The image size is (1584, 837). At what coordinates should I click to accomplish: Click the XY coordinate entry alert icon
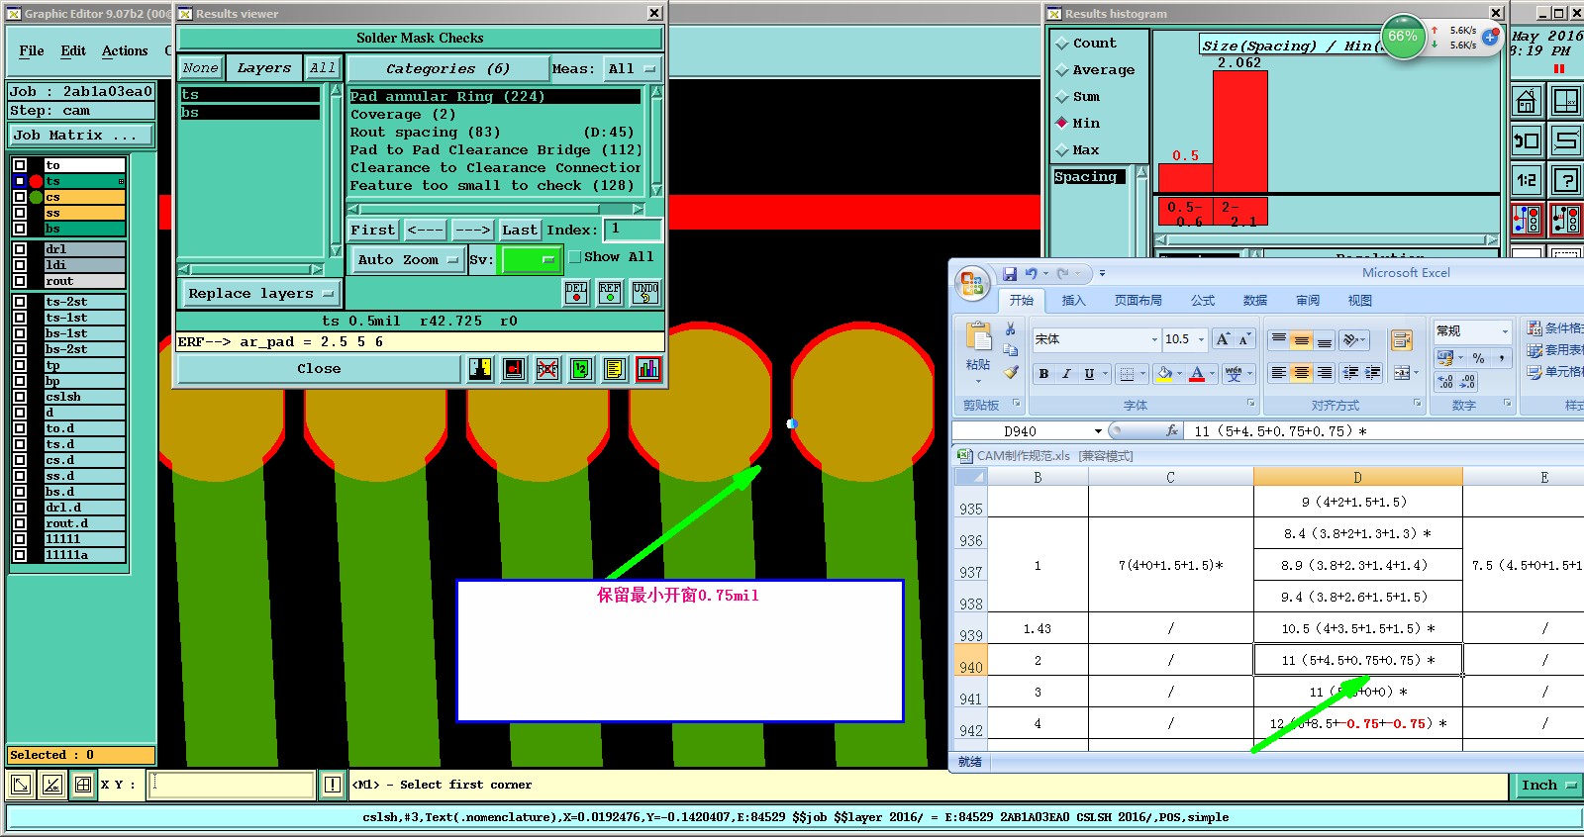tap(333, 785)
